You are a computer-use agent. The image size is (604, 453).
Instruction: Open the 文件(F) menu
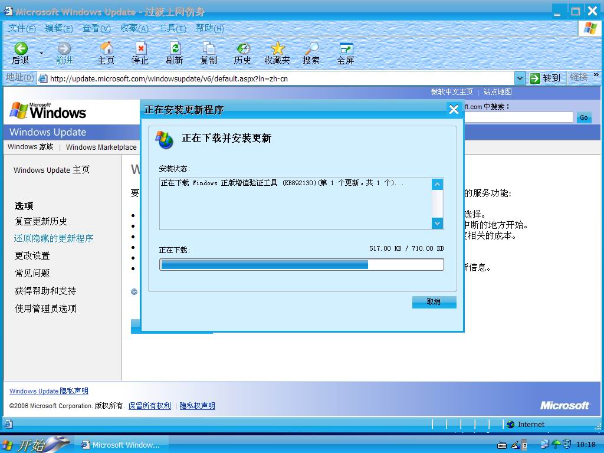[x=22, y=28]
